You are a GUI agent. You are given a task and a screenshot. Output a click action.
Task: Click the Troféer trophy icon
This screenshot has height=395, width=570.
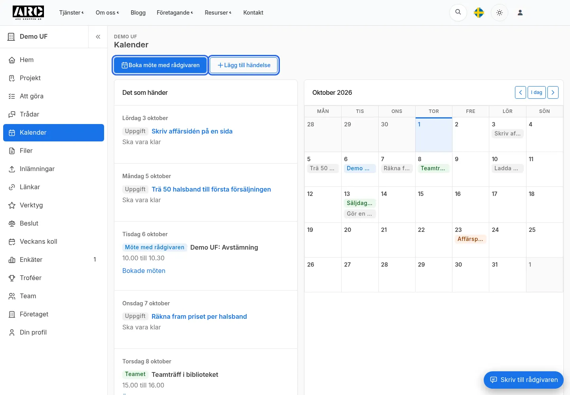[x=12, y=278]
